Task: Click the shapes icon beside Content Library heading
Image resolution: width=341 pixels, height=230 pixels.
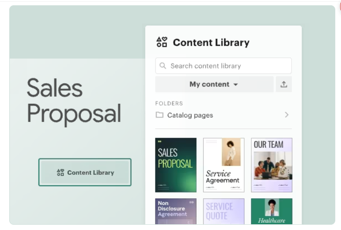Action: tap(162, 42)
